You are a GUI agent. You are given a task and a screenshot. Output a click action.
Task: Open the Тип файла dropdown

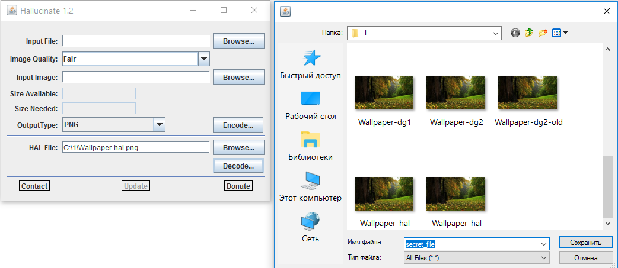[544, 258]
